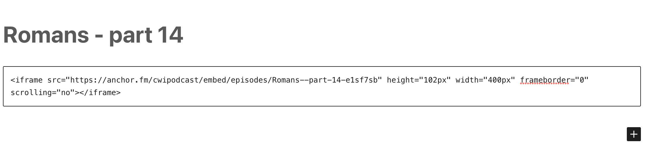This screenshot has width=645, height=161.
Task: Click the frameborder value 0
Action: tap(582, 80)
